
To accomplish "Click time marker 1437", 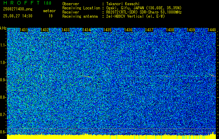I will [x=149, y=30].
